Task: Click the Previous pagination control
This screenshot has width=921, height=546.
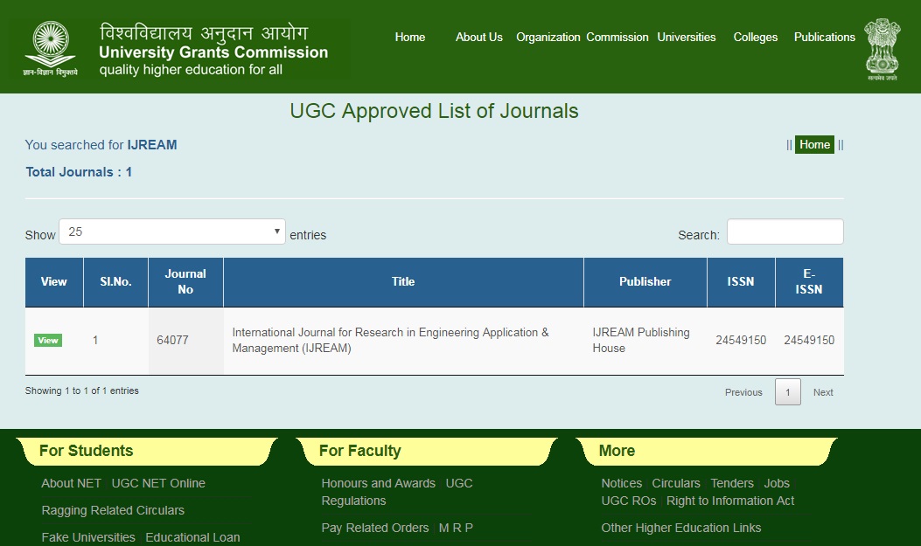Action: click(743, 392)
